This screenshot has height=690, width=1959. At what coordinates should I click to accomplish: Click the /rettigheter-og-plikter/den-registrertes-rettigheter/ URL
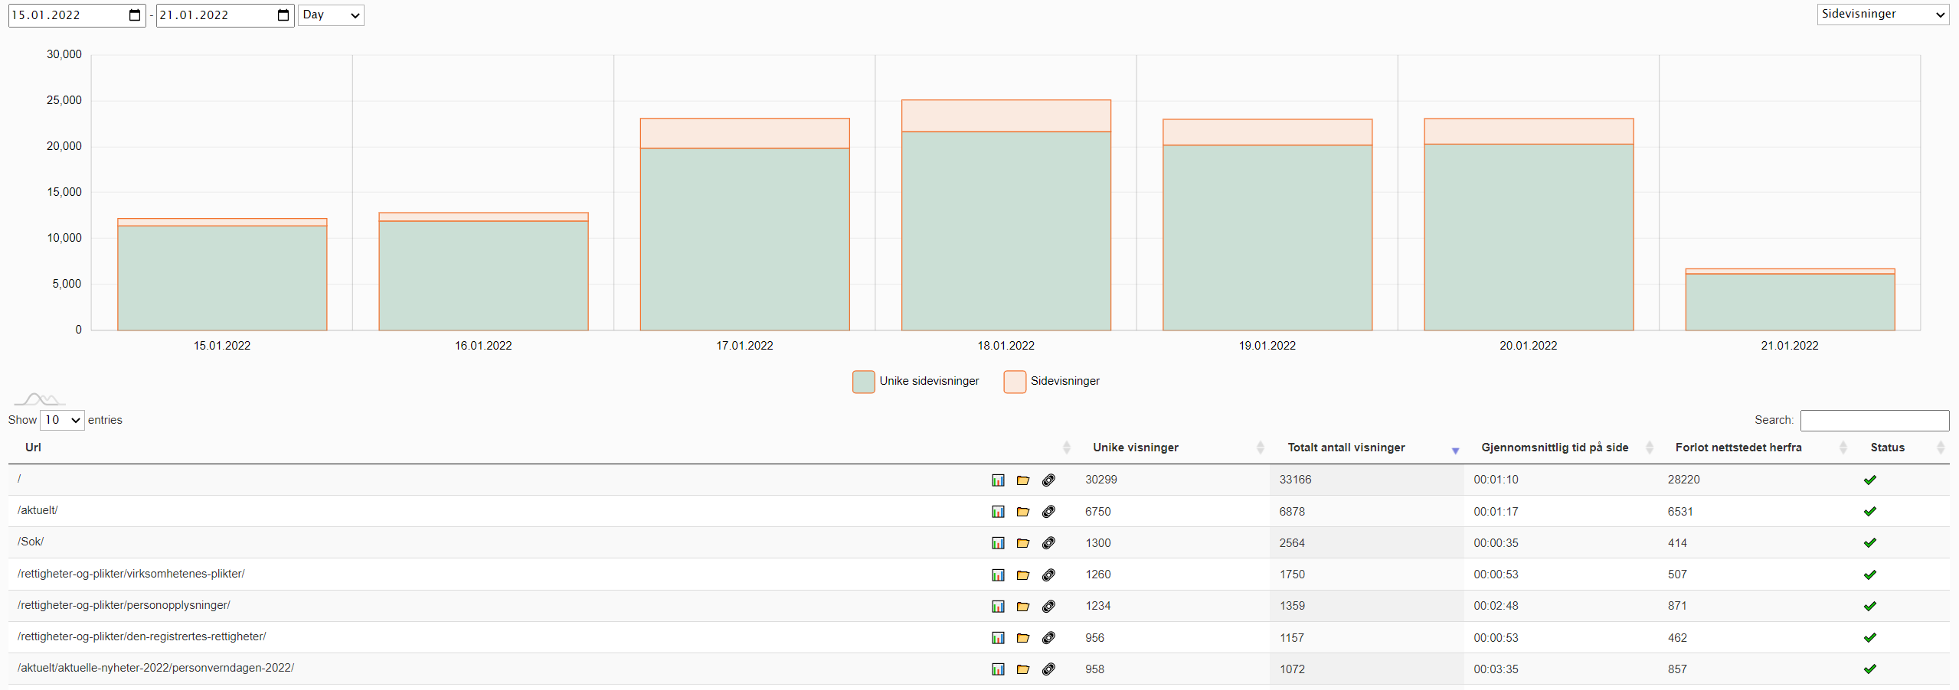[142, 636]
